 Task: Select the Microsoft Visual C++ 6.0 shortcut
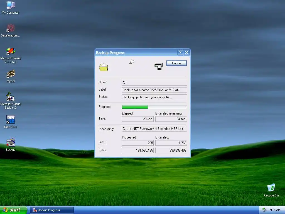pos(11,55)
